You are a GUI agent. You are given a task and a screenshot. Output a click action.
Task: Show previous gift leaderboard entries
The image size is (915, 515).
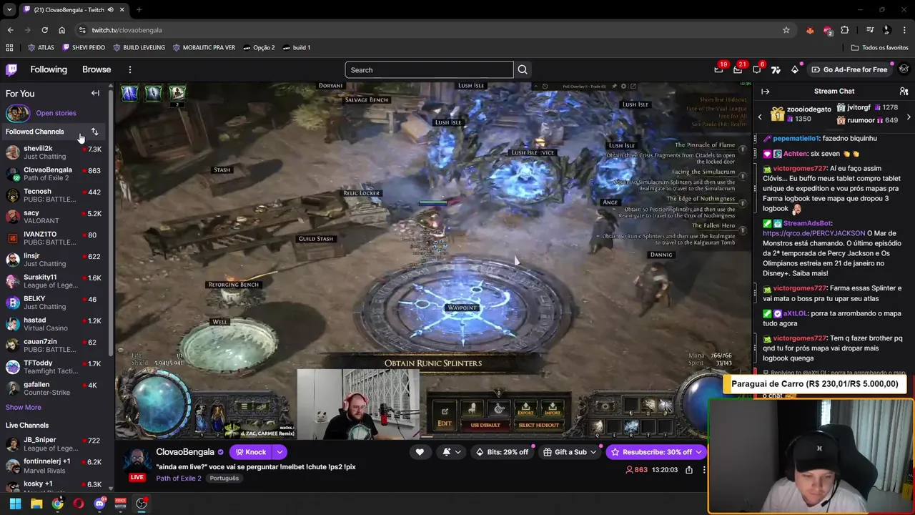tap(760, 117)
